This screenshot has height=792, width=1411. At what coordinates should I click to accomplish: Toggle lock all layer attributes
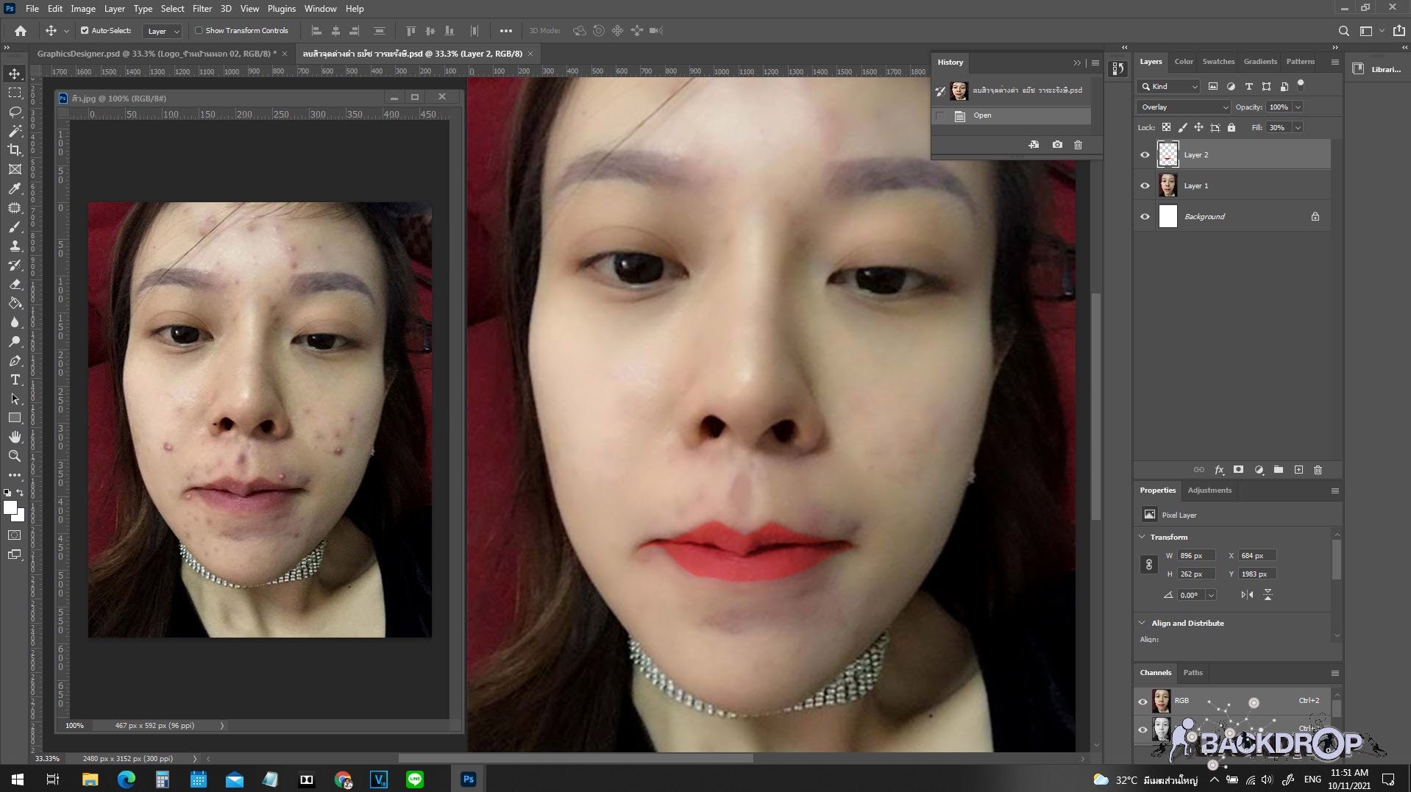(1231, 128)
